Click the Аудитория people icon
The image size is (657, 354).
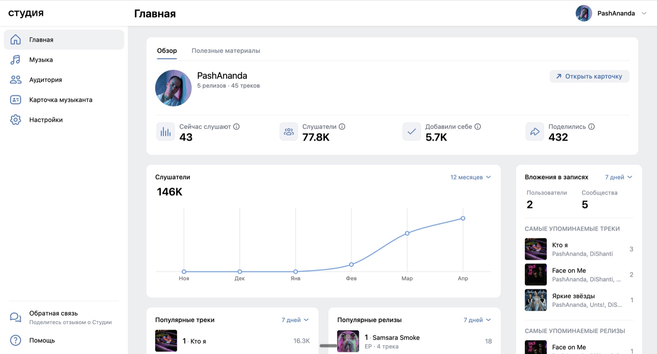(x=16, y=80)
